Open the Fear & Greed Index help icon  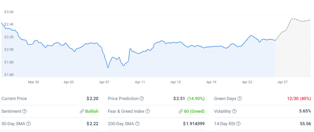(x=148, y=111)
